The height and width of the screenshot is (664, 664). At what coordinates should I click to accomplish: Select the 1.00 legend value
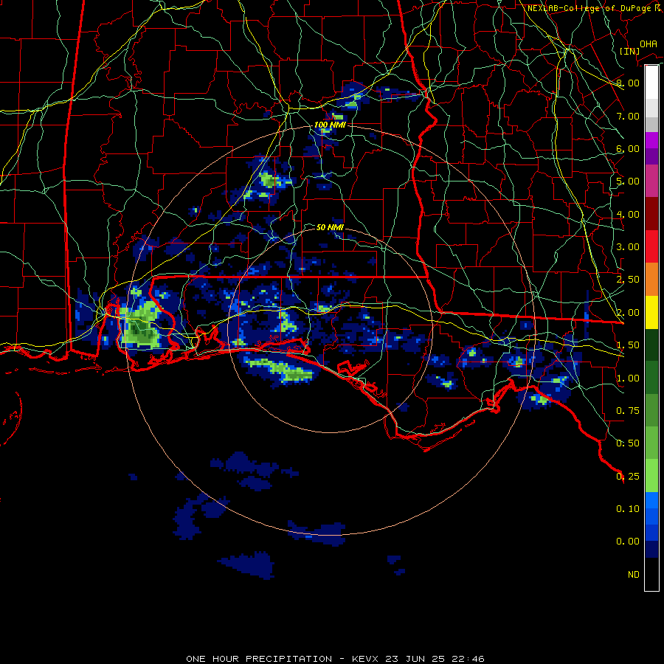628,378
